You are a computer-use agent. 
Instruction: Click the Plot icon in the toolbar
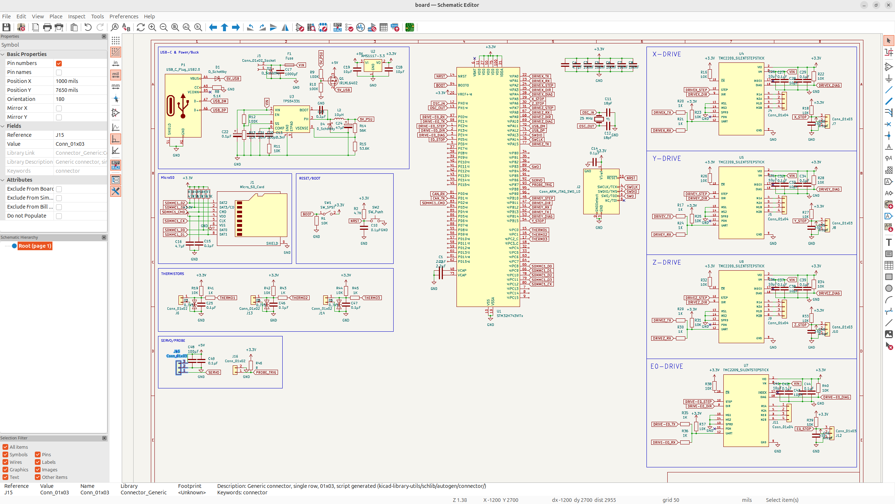(59, 27)
